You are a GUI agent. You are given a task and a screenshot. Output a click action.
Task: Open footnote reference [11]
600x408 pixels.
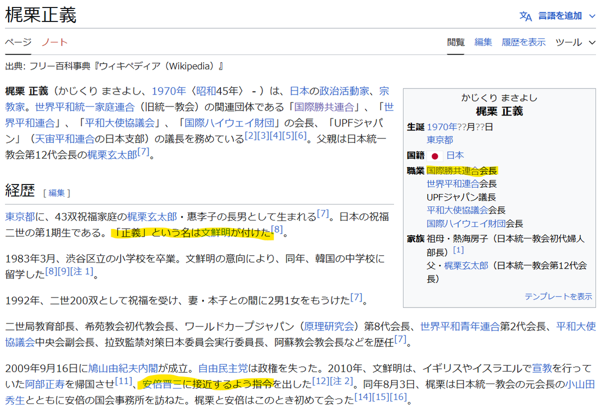point(123,381)
